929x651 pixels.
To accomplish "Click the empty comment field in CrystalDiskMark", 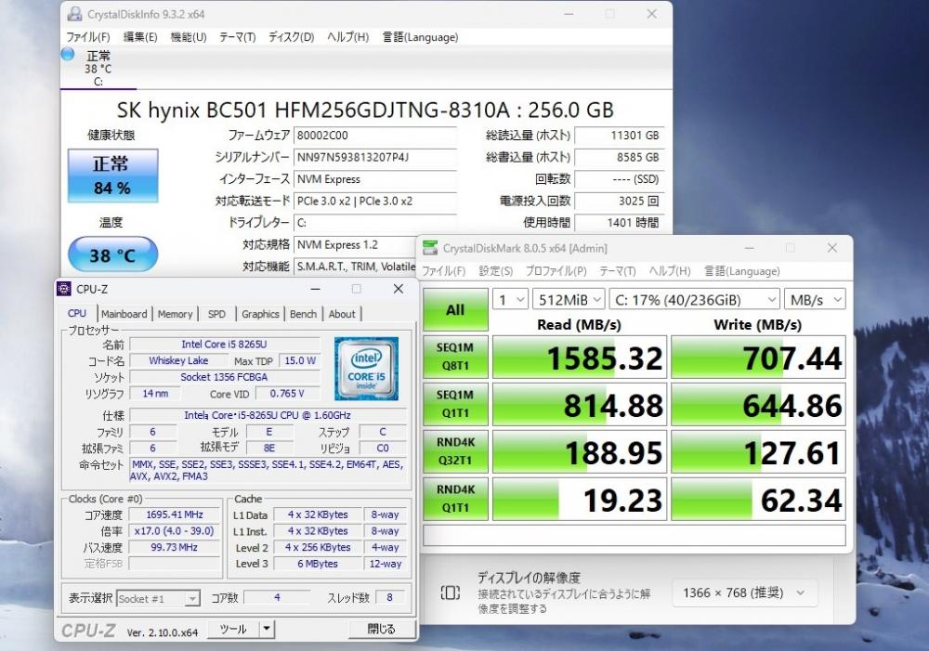I will [x=634, y=535].
